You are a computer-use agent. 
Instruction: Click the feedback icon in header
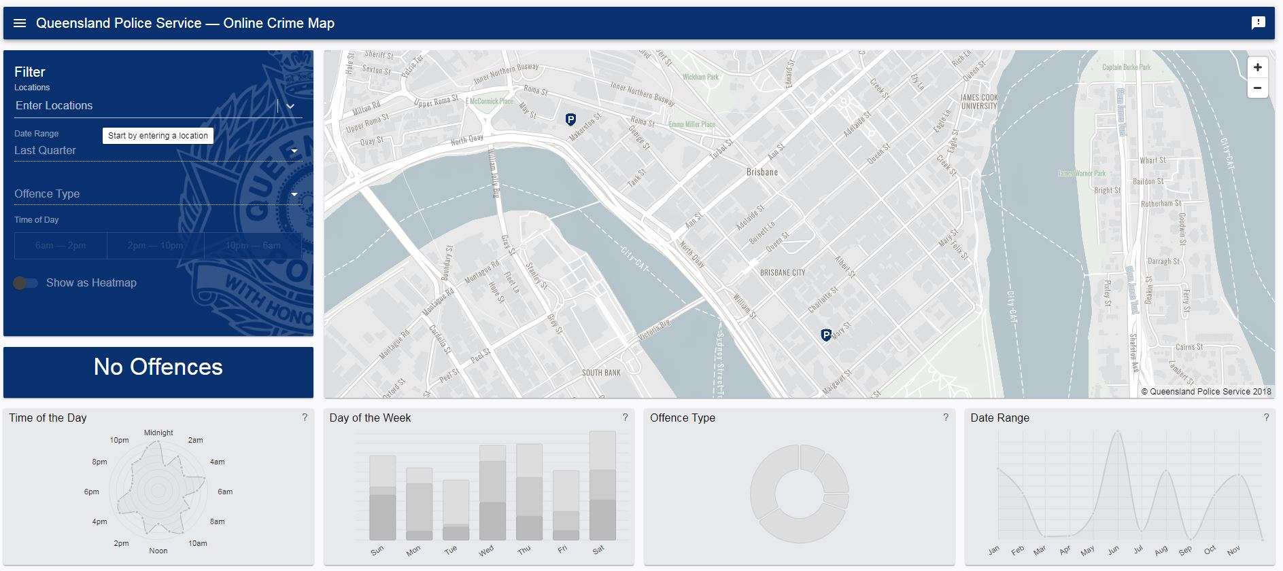(x=1259, y=23)
